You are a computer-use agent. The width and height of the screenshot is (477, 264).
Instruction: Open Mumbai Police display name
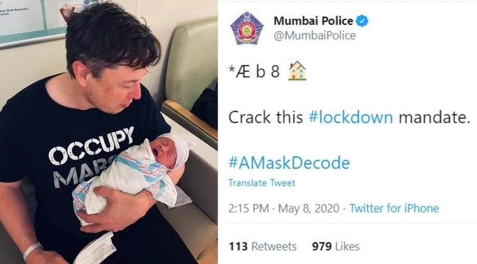[x=314, y=21]
